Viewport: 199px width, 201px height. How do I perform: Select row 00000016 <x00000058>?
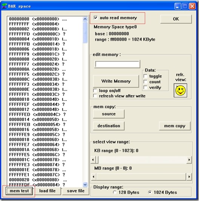45,129
